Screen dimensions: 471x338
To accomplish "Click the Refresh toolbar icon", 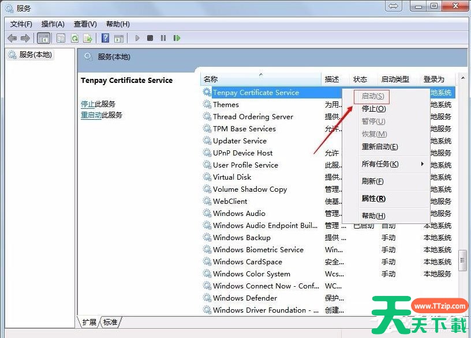I will [74, 38].
